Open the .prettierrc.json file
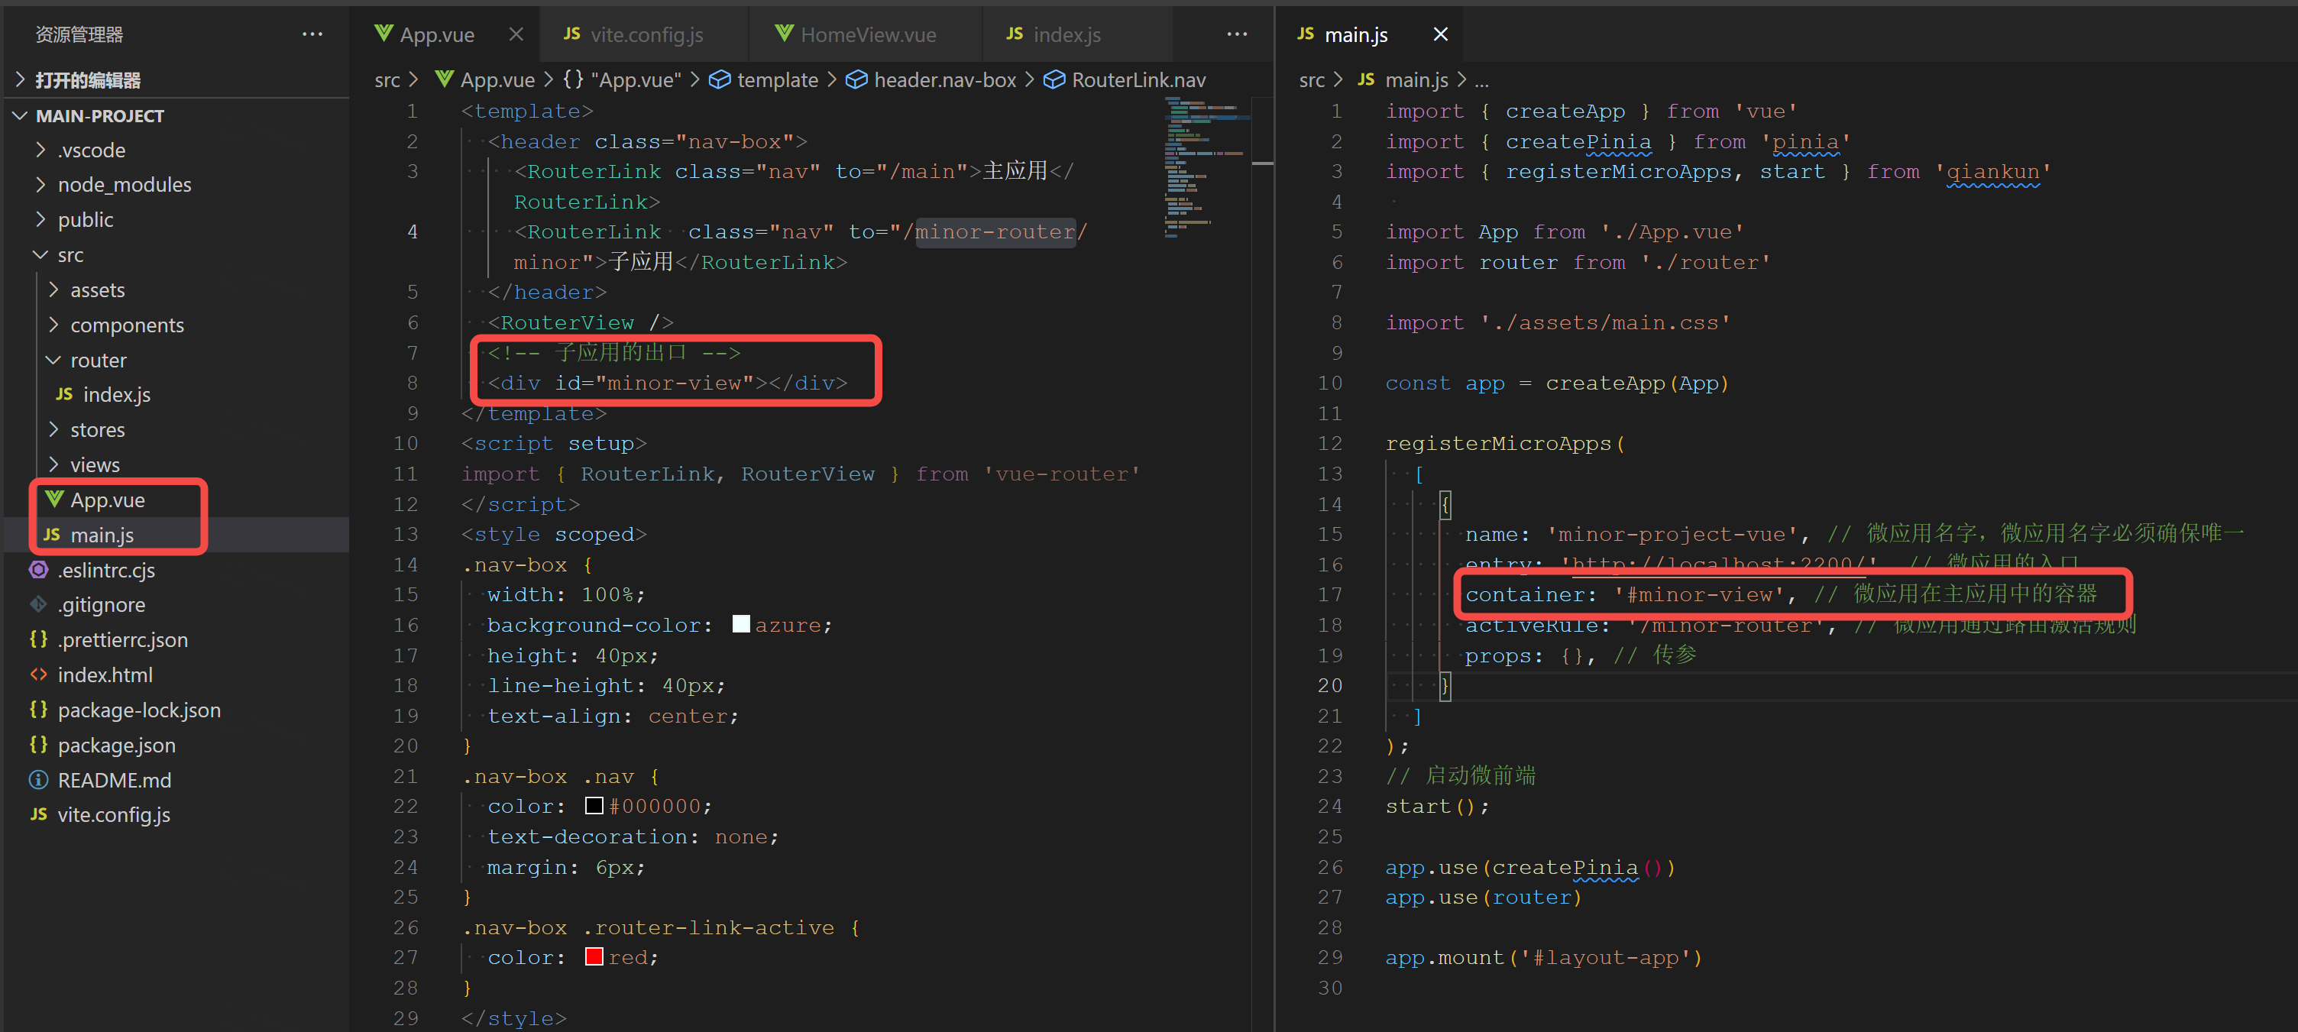The image size is (2298, 1032). coord(176,639)
